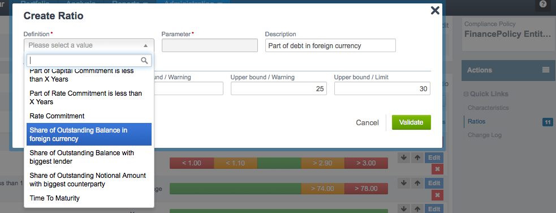Viewport: 556px width, 213px height.
Task: Toggle the Definition dropdown arrow
Action: coord(146,45)
